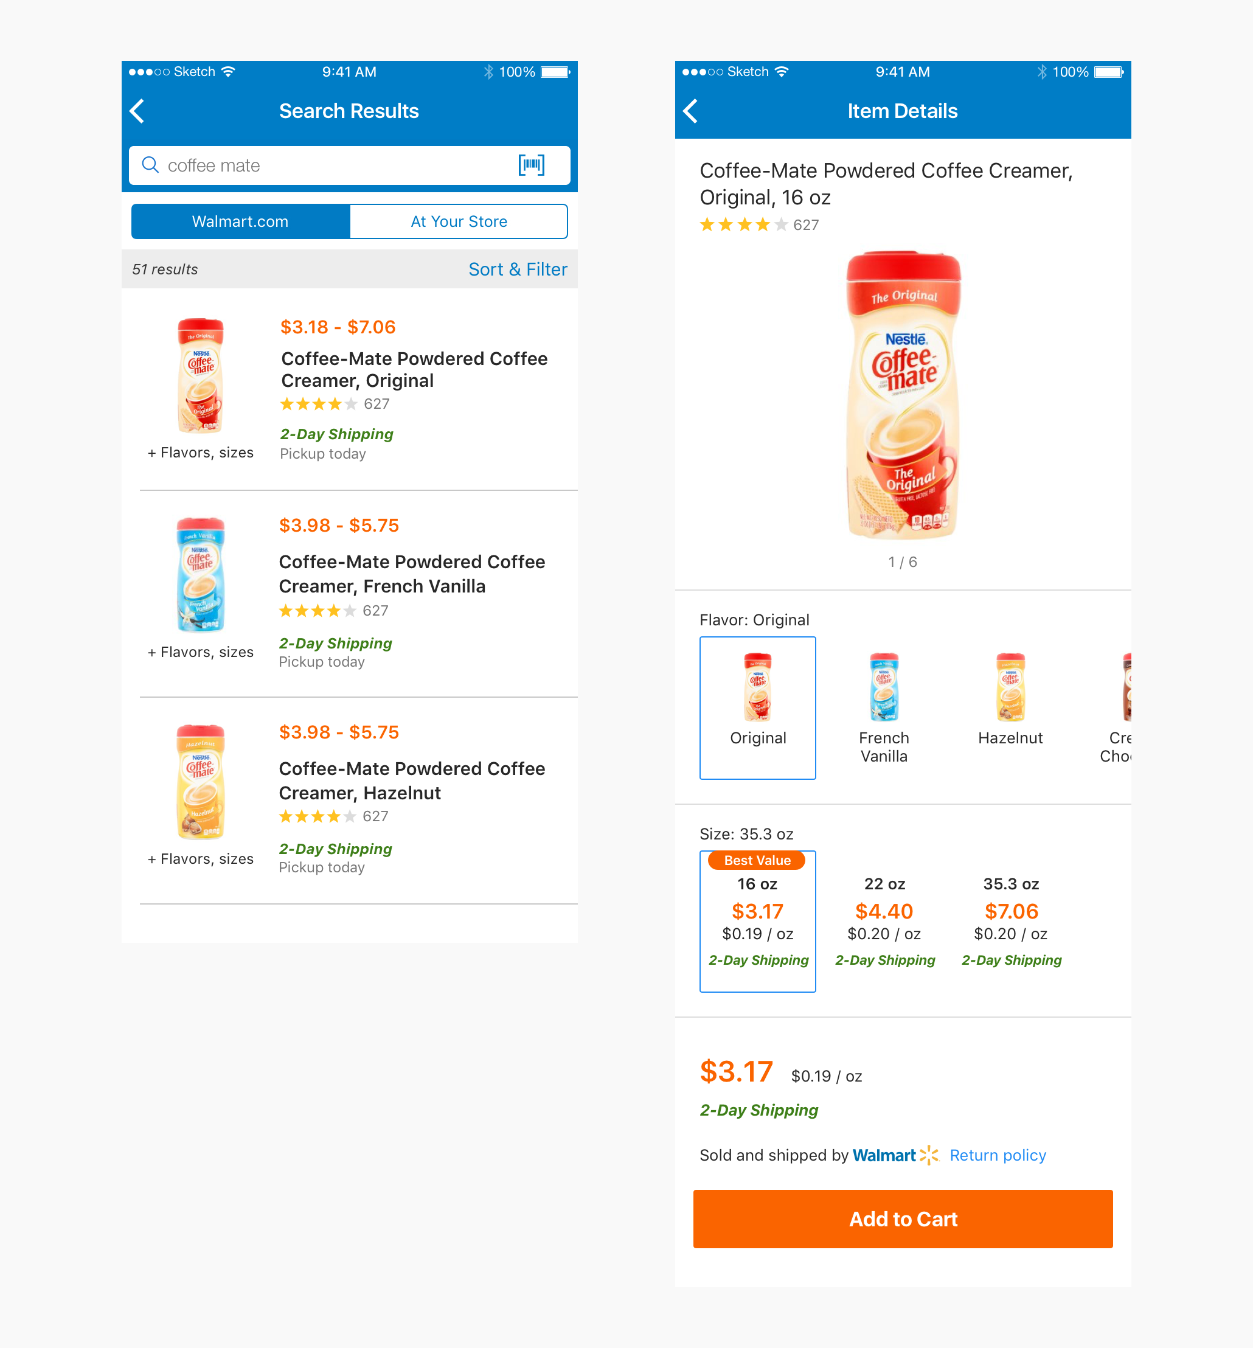Screen dimensions: 1253x1348
Task: Tap the Walmart spark logo icon
Action: click(x=929, y=1155)
